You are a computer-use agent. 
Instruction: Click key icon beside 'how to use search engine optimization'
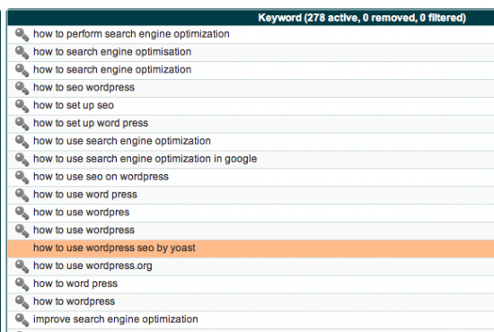pos(22,141)
